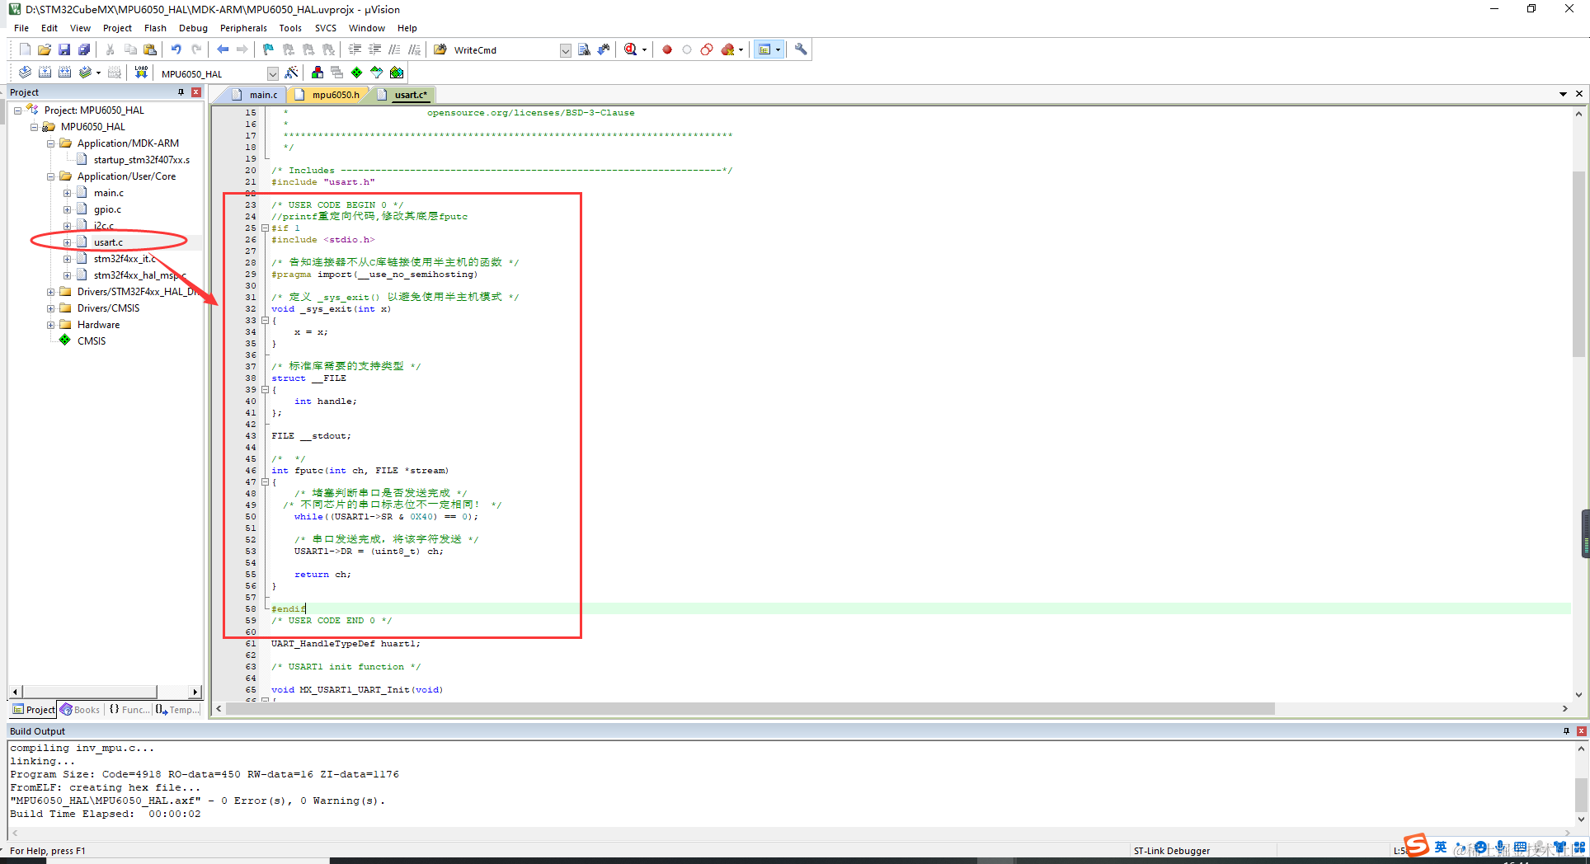Open the Flash menu
Viewport: 1590px width, 864px height.
click(155, 28)
